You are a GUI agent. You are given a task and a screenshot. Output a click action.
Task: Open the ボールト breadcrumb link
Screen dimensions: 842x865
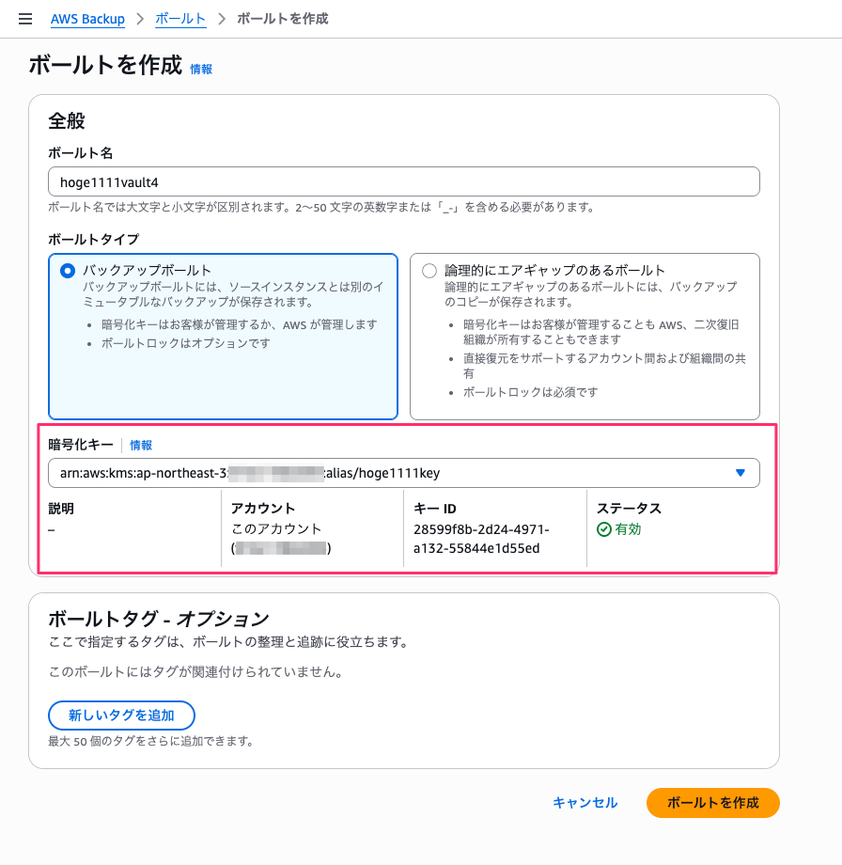coord(180,18)
